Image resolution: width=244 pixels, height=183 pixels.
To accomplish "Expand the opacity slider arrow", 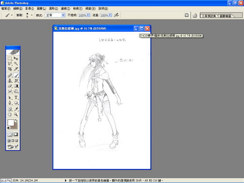I will coord(88,15).
